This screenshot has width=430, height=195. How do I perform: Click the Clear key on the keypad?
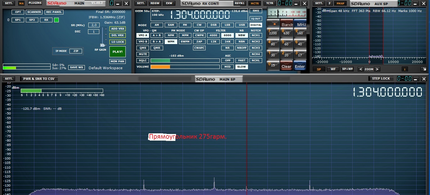[x=286, y=65]
